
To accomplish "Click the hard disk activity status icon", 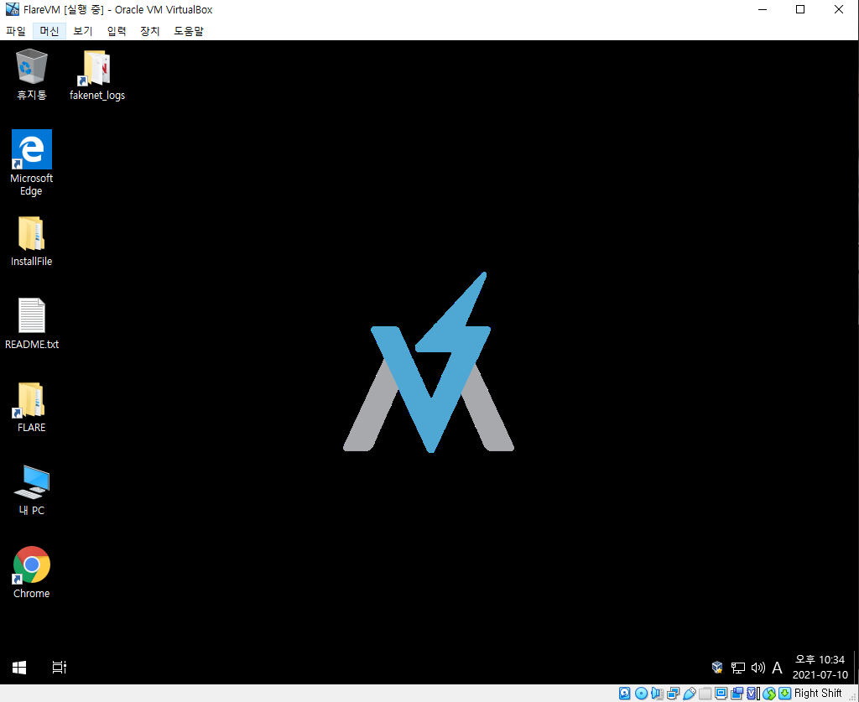I will [x=624, y=694].
